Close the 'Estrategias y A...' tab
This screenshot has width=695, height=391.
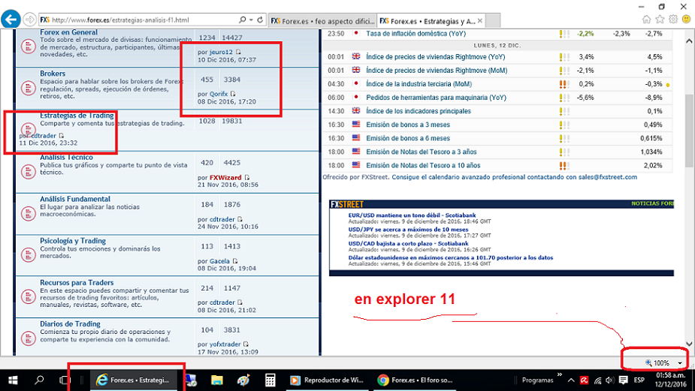(x=478, y=21)
